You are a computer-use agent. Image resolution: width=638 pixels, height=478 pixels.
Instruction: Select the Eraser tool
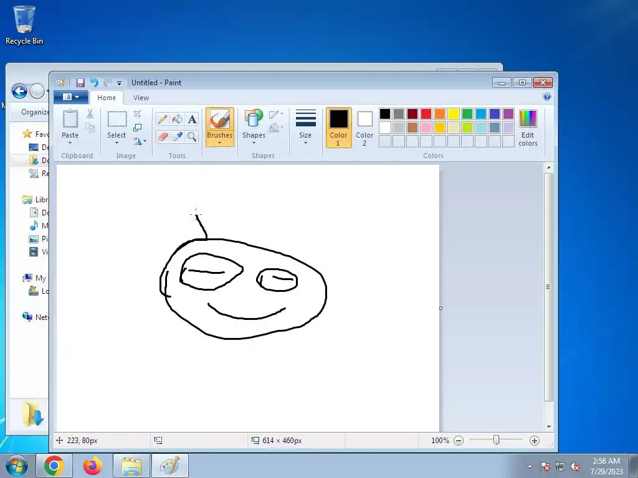(163, 136)
